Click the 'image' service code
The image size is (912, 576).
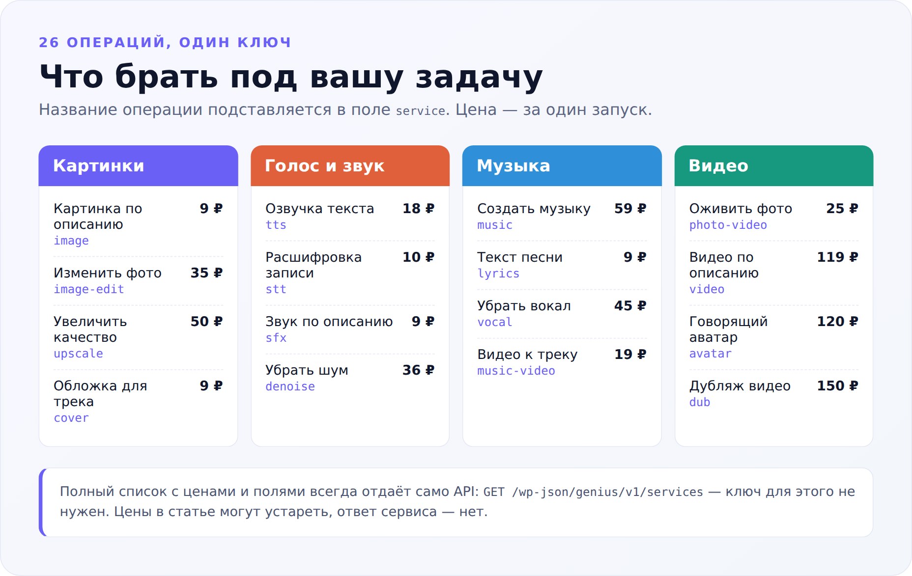coord(71,241)
